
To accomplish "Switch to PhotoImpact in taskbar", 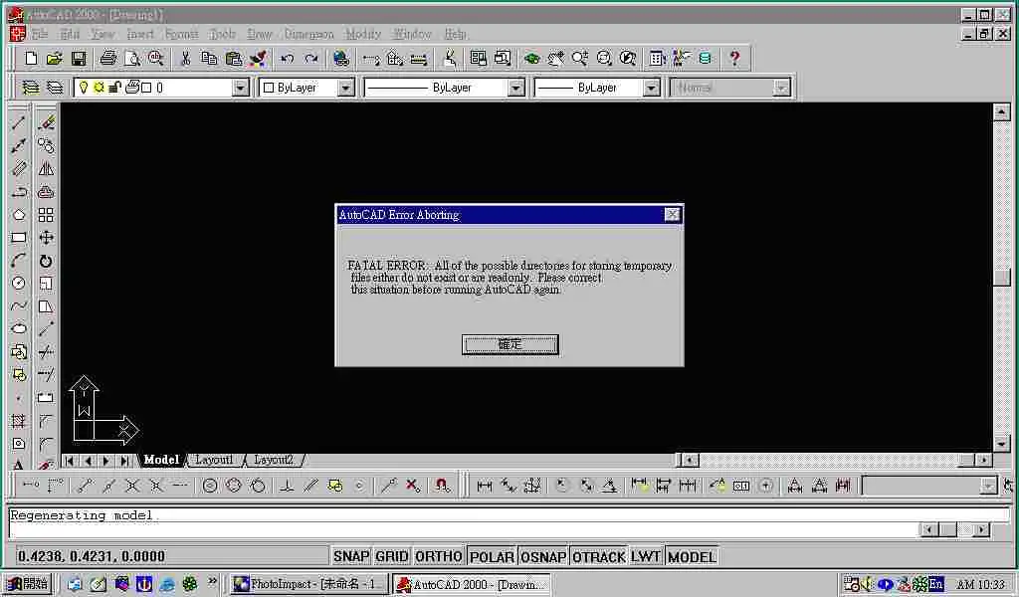I will (308, 584).
